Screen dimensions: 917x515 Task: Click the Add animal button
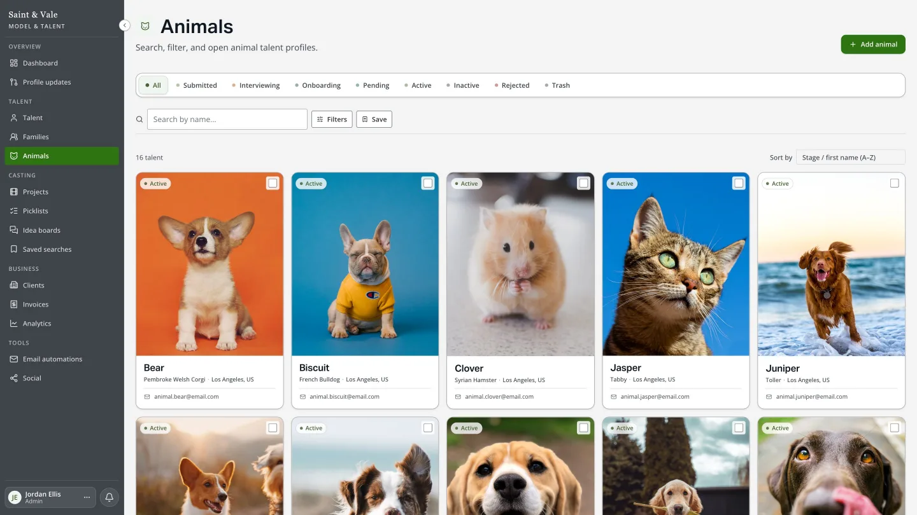tap(873, 45)
